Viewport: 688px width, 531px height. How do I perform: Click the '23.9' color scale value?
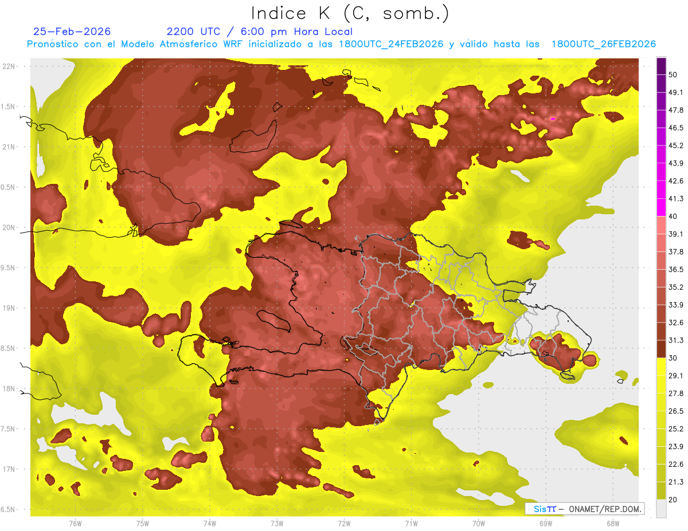click(x=676, y=447)
